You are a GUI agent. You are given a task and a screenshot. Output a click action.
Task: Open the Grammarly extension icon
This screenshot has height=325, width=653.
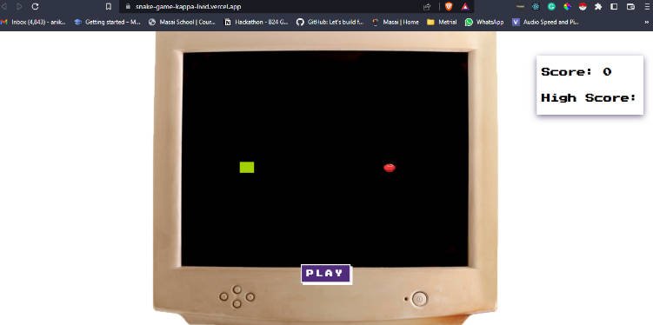[551, 7]
